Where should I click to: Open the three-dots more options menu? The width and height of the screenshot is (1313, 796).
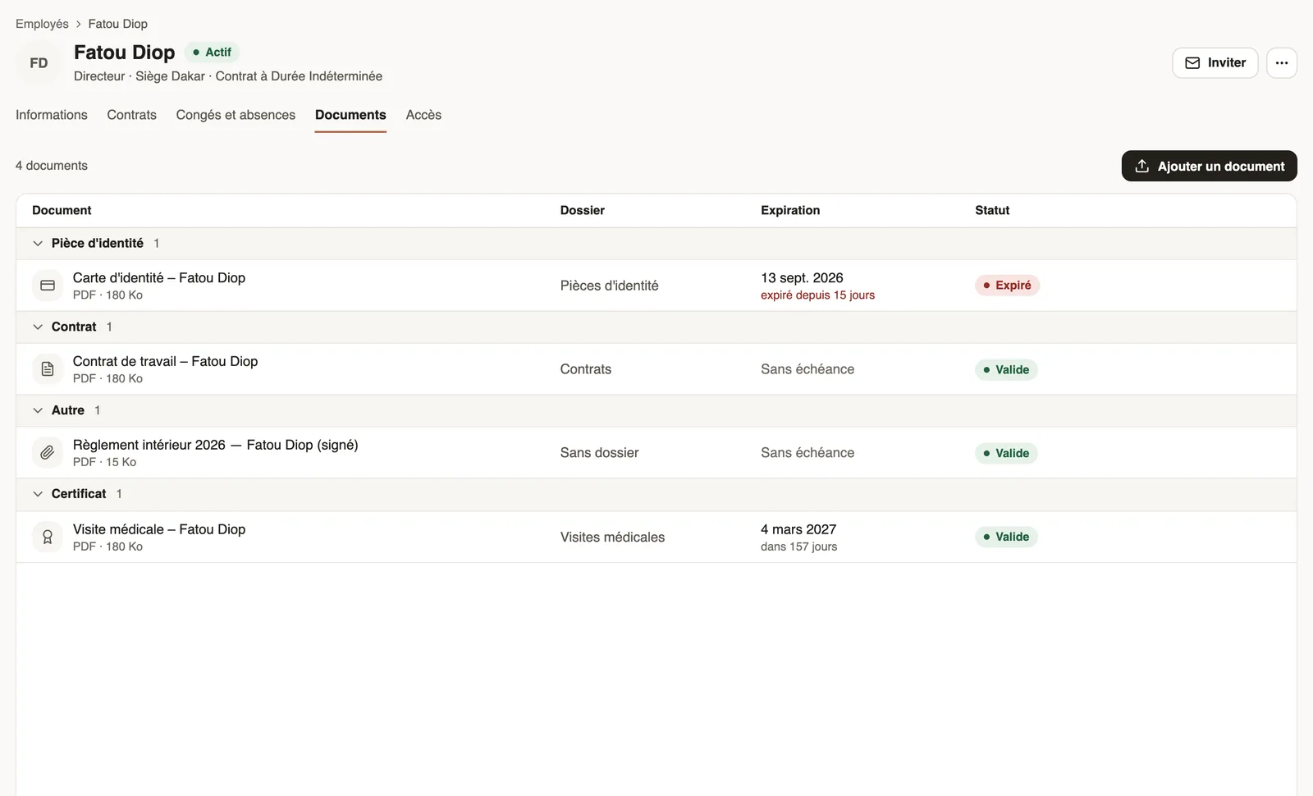1282,63
